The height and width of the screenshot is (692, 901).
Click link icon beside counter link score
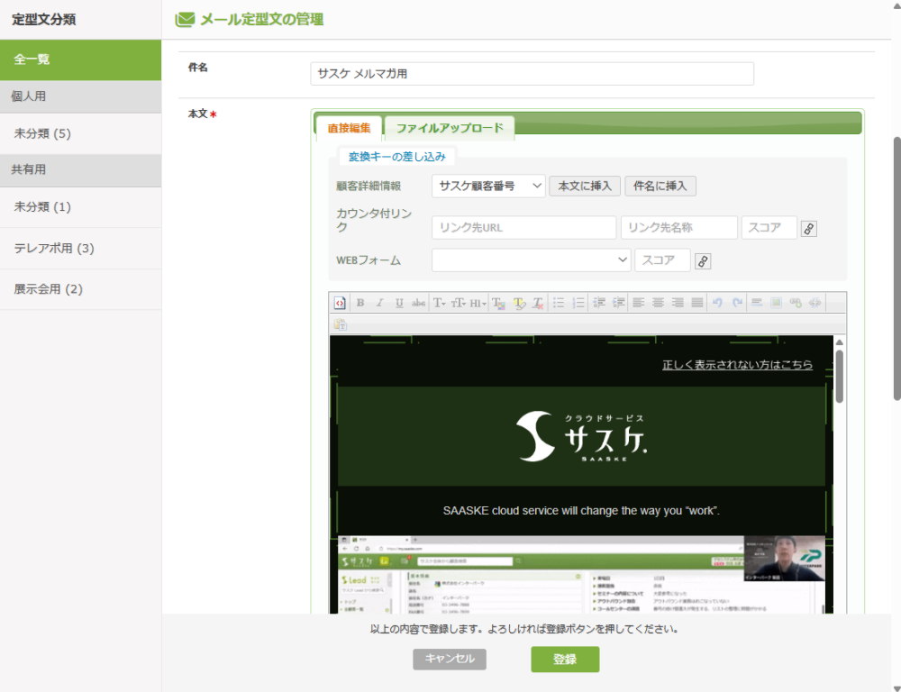tap(809, 229)
